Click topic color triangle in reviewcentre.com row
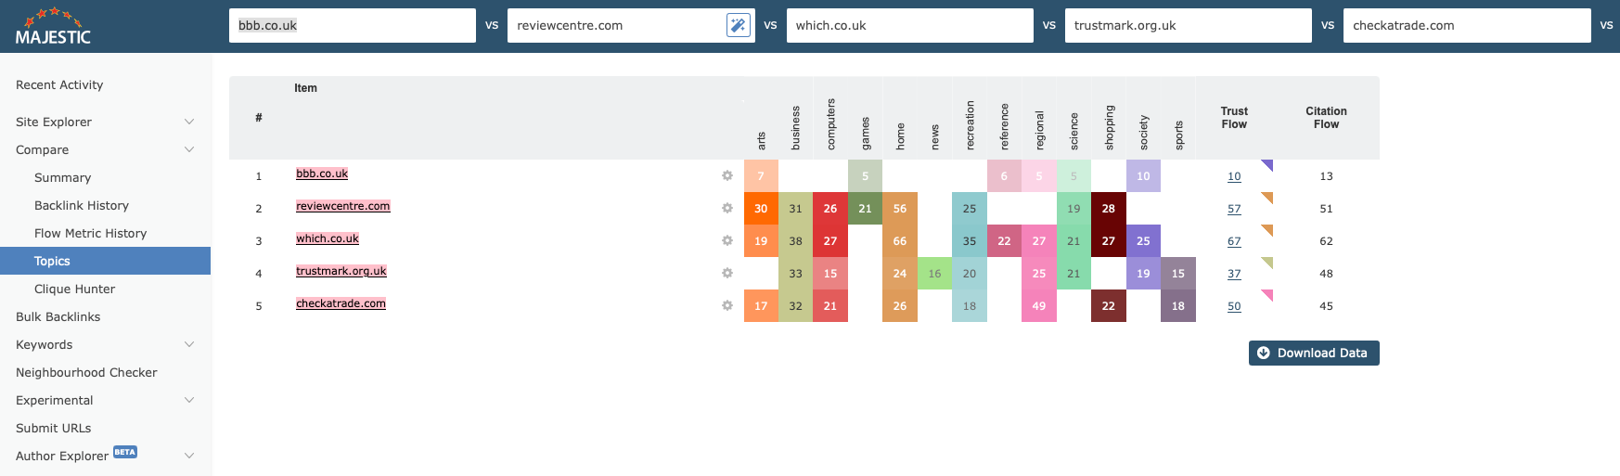 1268,197
